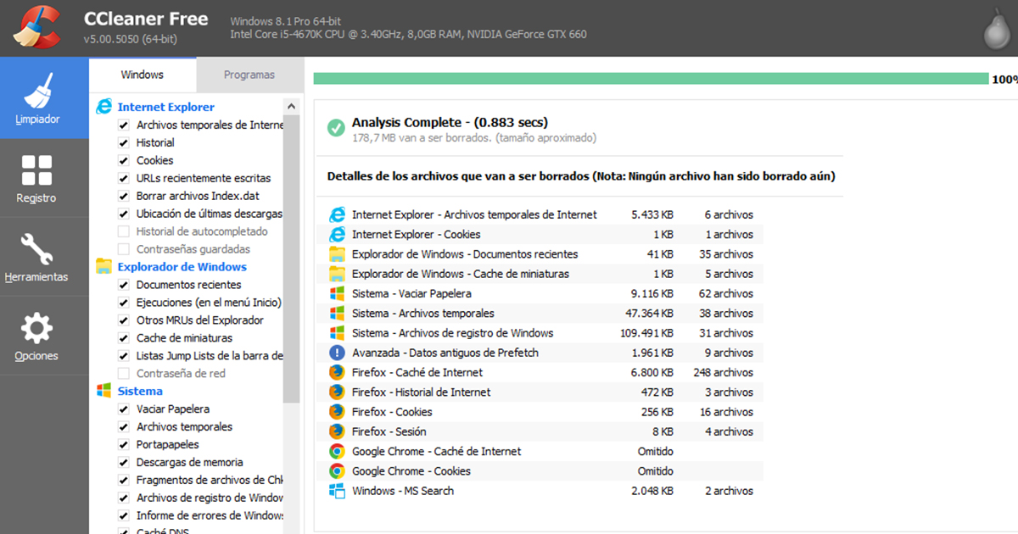Click 'Sistema - Archivos de registro de Windows' text
Viewport: 1018px width, 534px height.
452,333
